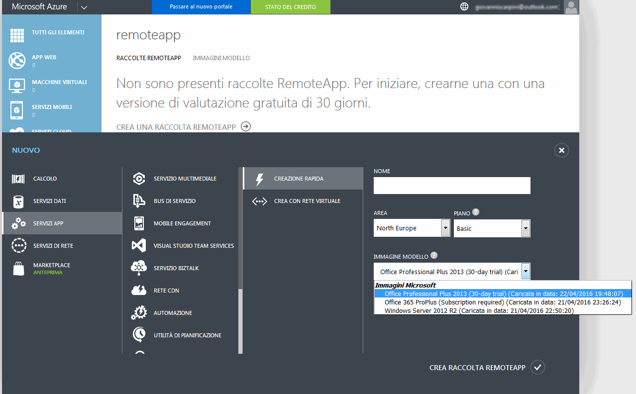This screenshot has height=394, width=636.
Task: Click the arrow icon next to Crea una raccolta
Action: click(245, 126)
